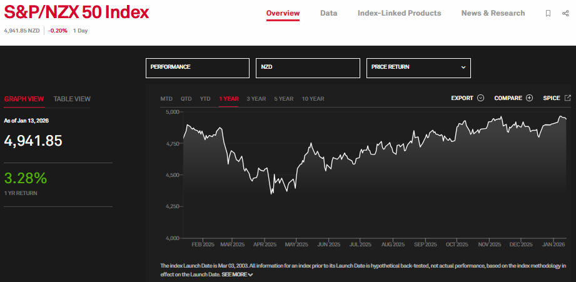Open the Performance selector box

[x=198, y=68]
